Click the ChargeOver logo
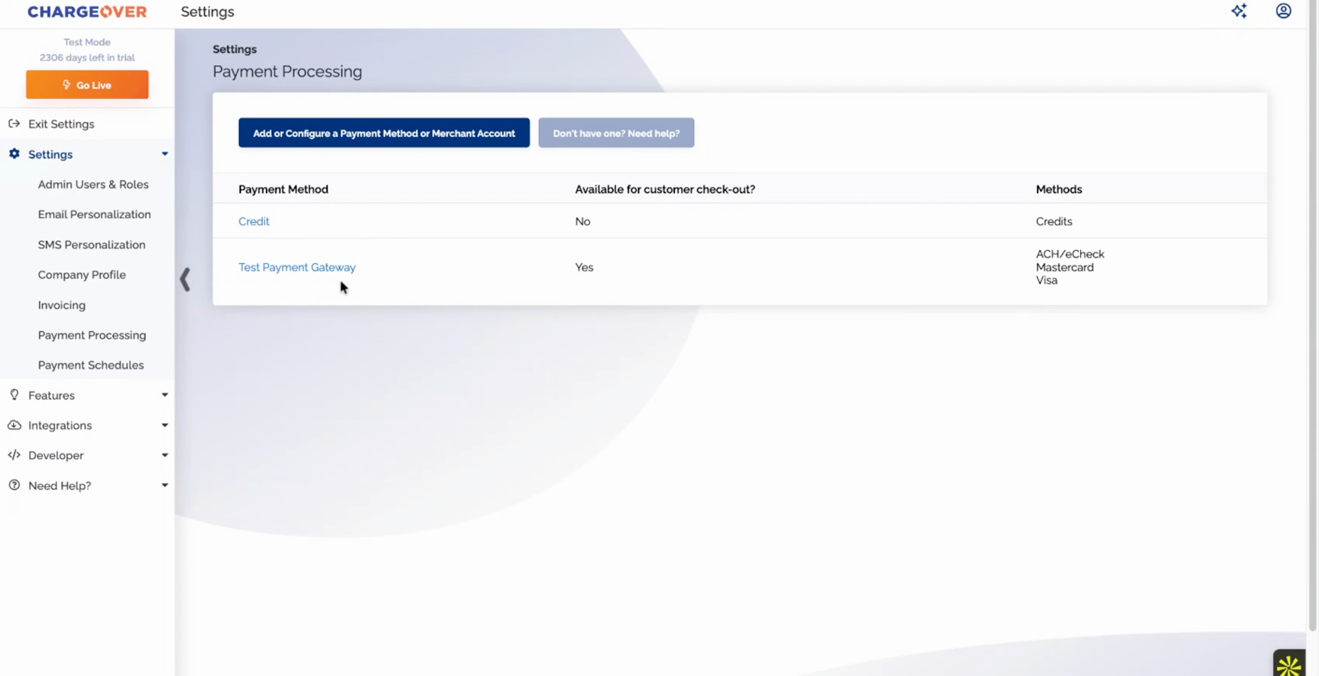The image size is (1319, 676). pos(87,12)
